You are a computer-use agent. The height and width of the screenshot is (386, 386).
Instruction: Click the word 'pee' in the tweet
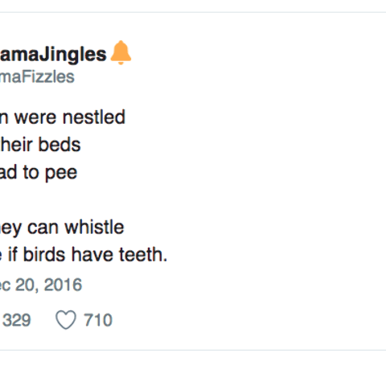coord(61,174)
